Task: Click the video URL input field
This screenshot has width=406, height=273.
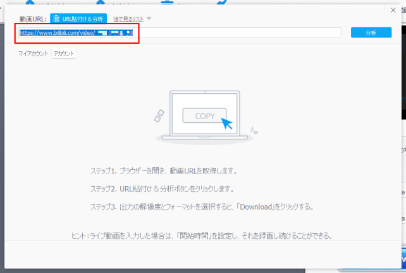Action: tap(180, 33)
